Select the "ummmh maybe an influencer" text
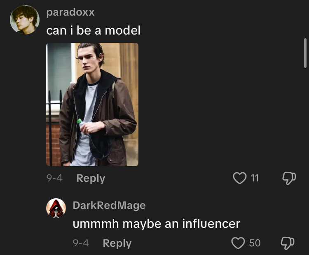Viewport: 309px width, 255px height. [156, 224]
